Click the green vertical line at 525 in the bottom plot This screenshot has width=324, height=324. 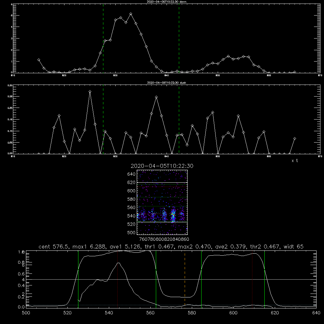coord(78,279)
